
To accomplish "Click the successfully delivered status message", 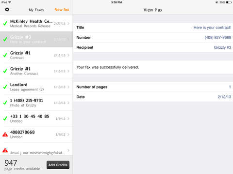I will pyautogui.click(x=108, y=67).
